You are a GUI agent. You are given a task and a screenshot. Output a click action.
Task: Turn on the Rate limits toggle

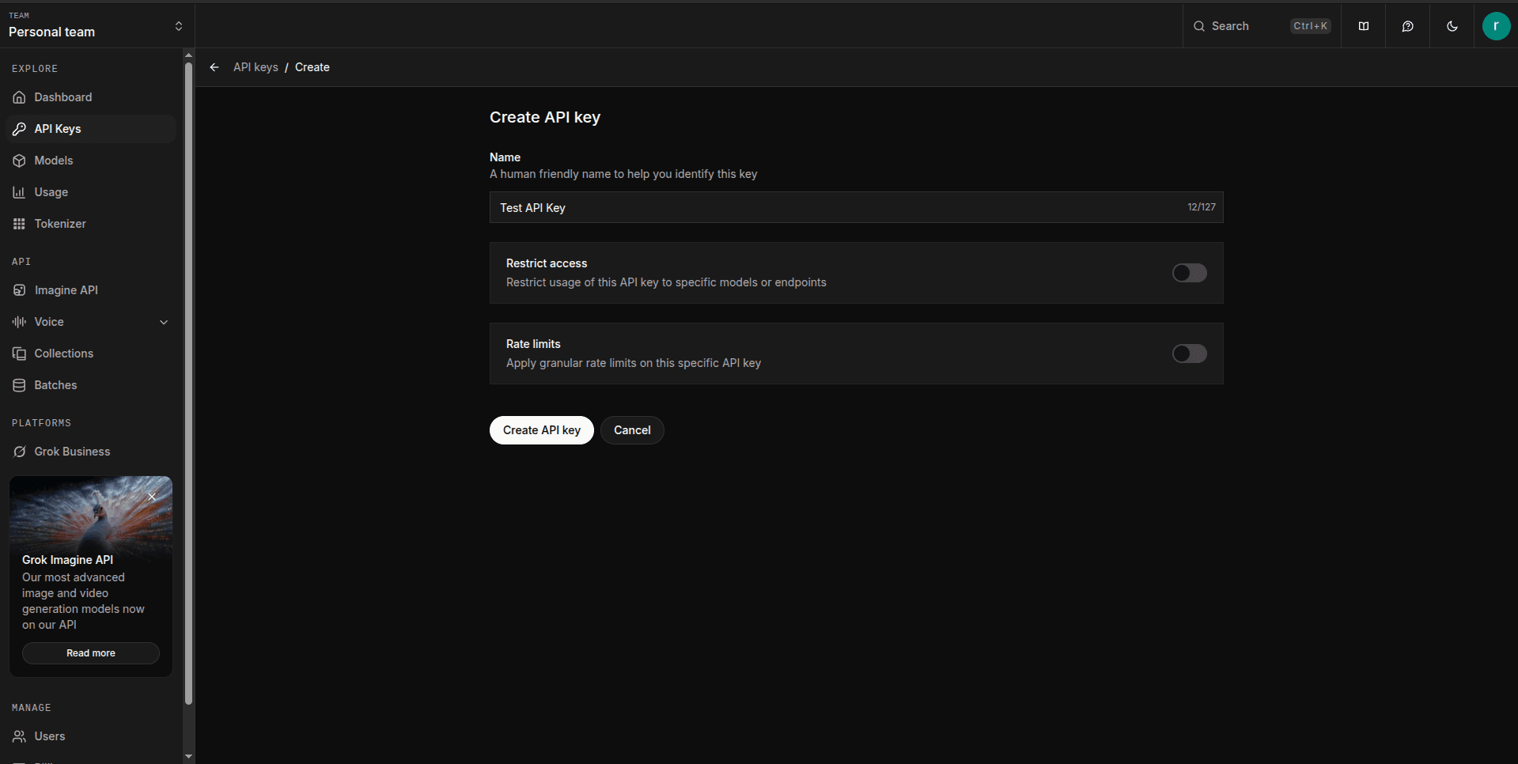(x=1189, y=354)
